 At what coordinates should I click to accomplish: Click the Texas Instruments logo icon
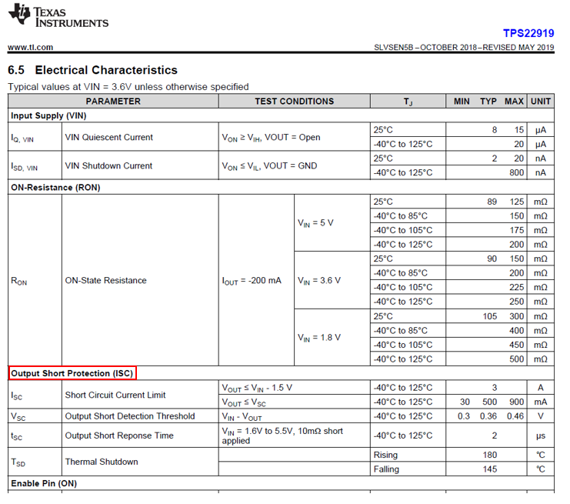point(19,14)
